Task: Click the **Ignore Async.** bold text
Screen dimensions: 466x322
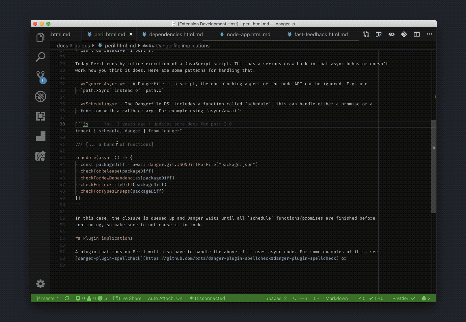Action: coord(102,84)
